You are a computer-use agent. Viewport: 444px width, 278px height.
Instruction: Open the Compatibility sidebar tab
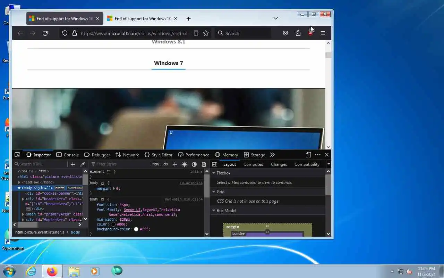pos(307,164)
